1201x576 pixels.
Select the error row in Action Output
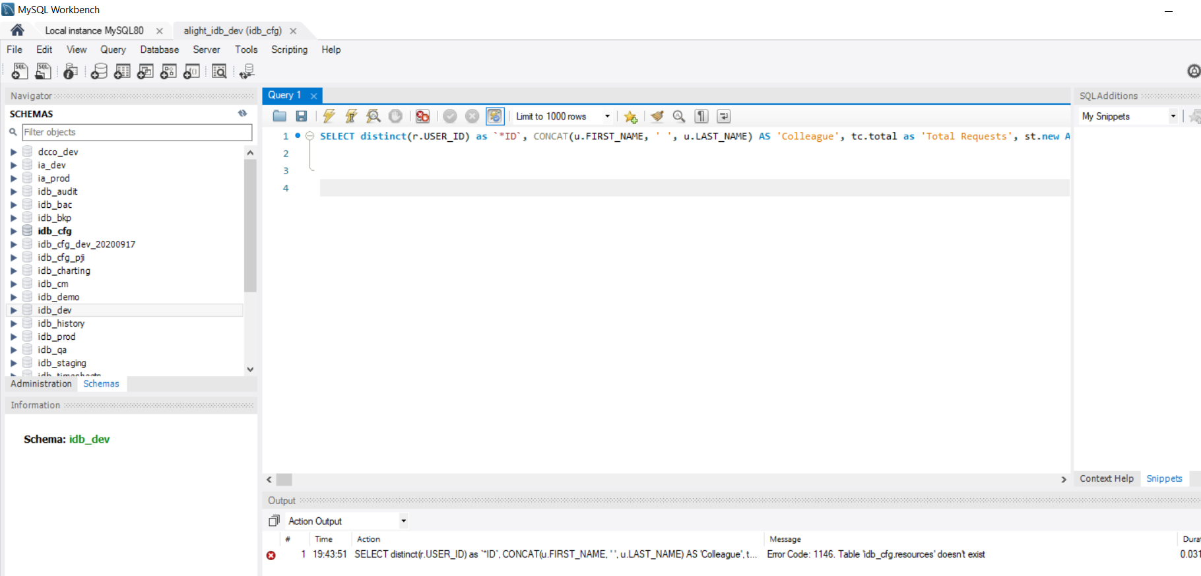click(x=731, y=554)
